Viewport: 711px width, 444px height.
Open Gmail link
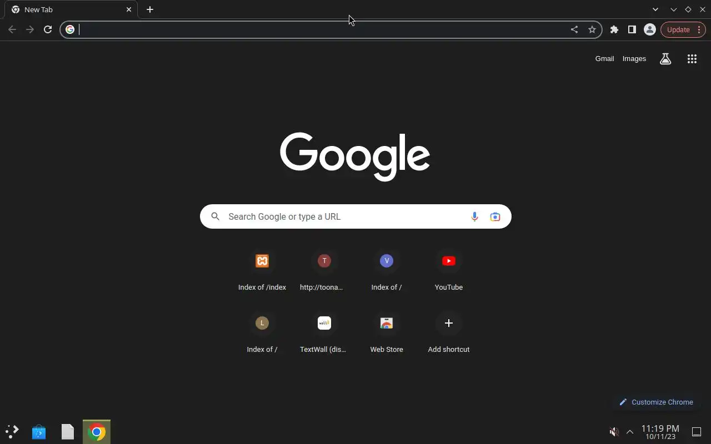coord(604,58)
